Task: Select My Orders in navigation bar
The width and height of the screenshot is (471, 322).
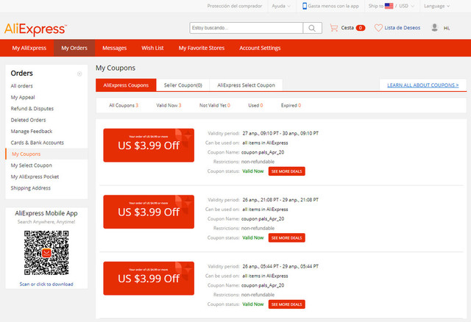Action: (x=74, y=48)
